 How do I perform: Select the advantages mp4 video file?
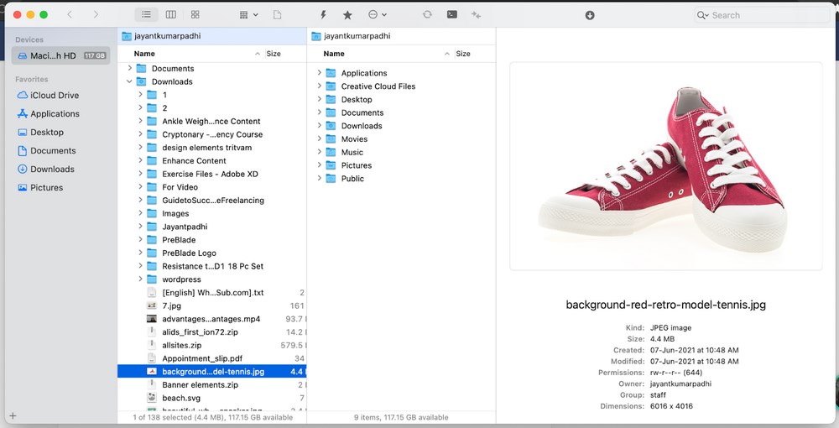pos(212,319)
